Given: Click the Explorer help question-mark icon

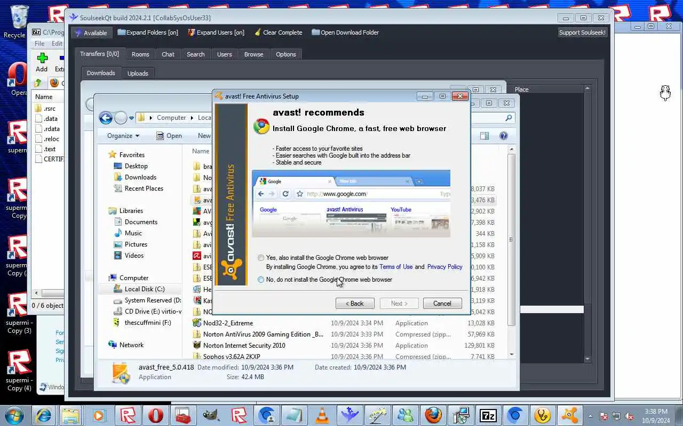Looking at the screenshot, I should 503,136.
